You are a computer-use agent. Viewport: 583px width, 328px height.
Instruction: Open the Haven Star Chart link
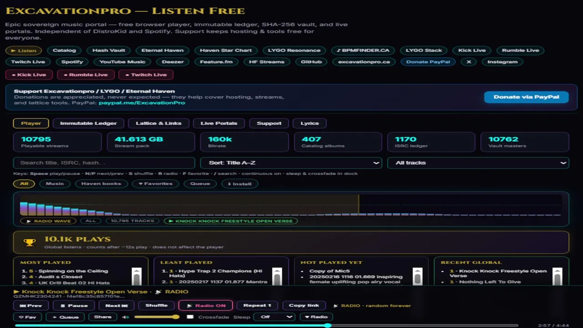tap(226, 51)
